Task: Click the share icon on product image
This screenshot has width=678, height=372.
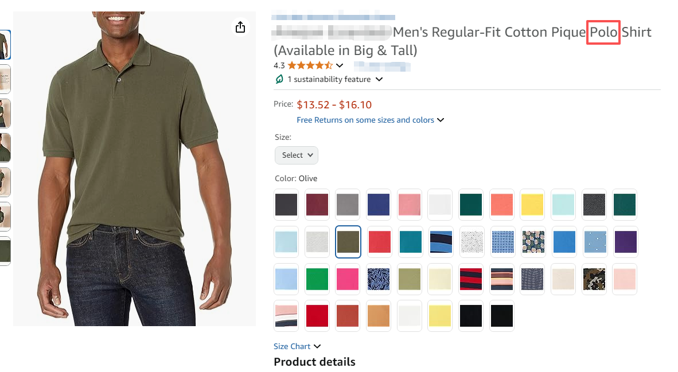Action: coord(240,28)
